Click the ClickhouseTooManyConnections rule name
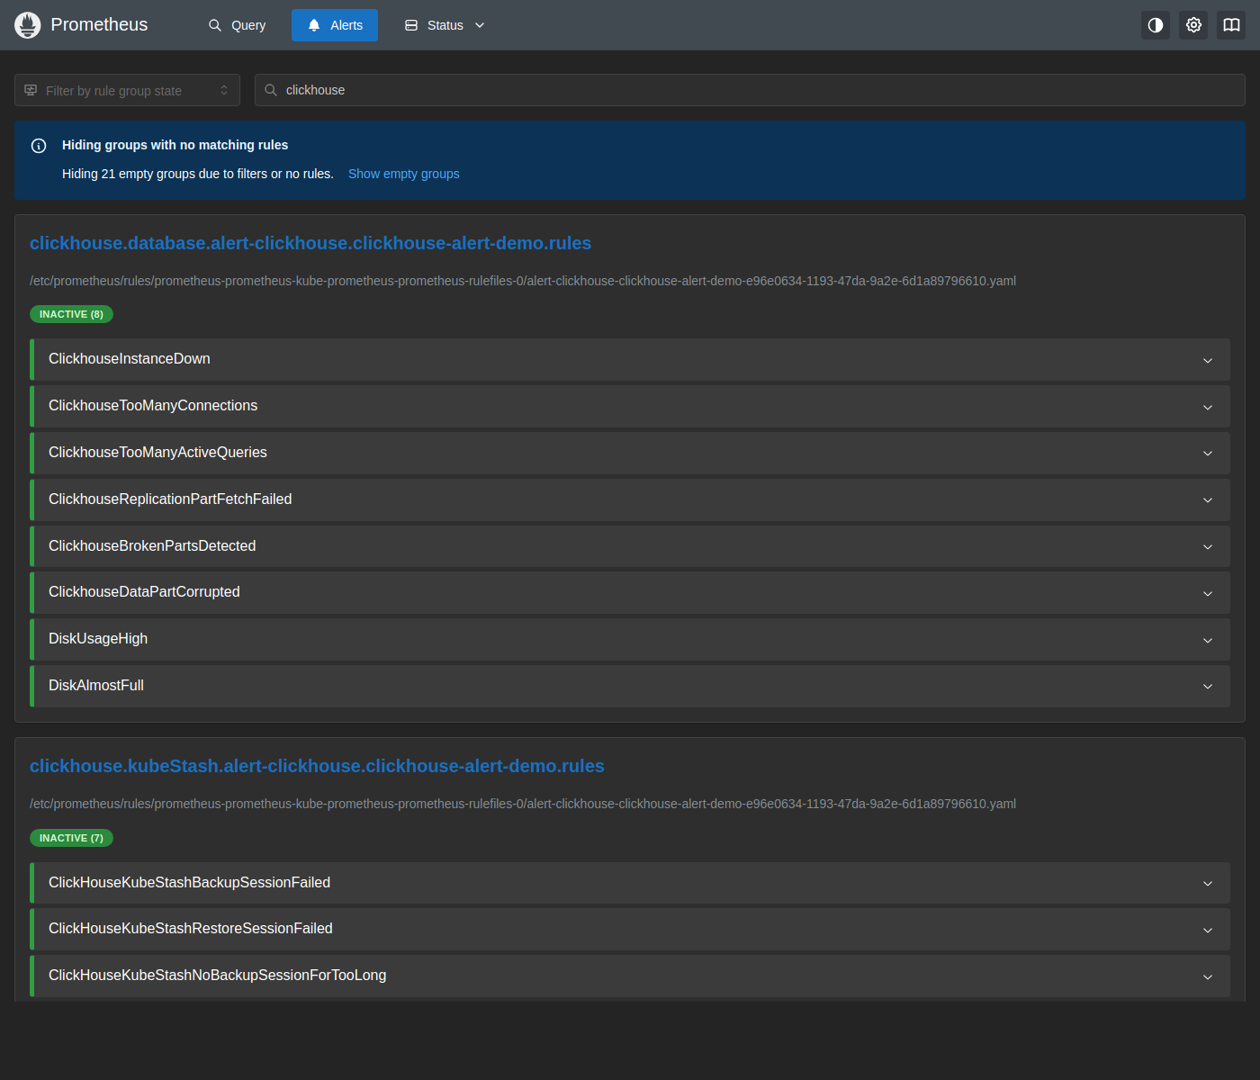The height and width of the screenshot is (1080, 1260). click(153, 406)
